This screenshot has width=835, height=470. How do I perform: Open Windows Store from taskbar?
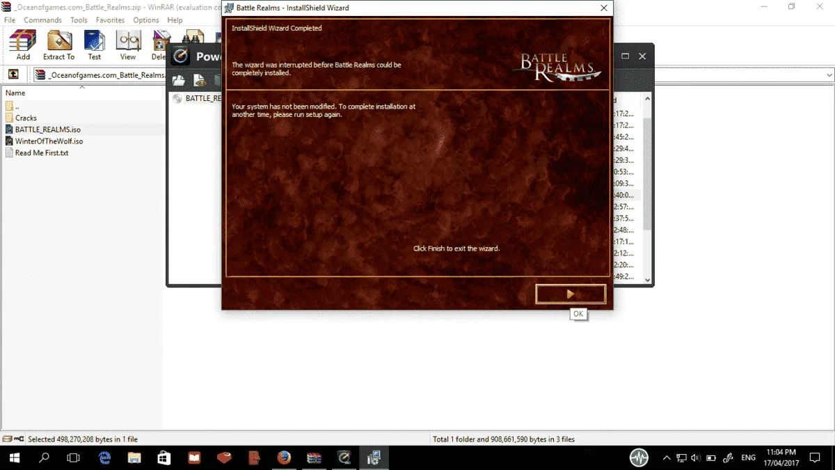(x=164, y=457)
